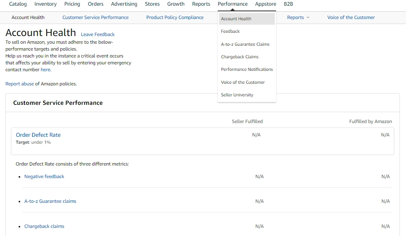406x236 pixels.
Task: Click Order Defect Rate Fulfilled by Amazon N/A
Action: [x=385, y=135]
